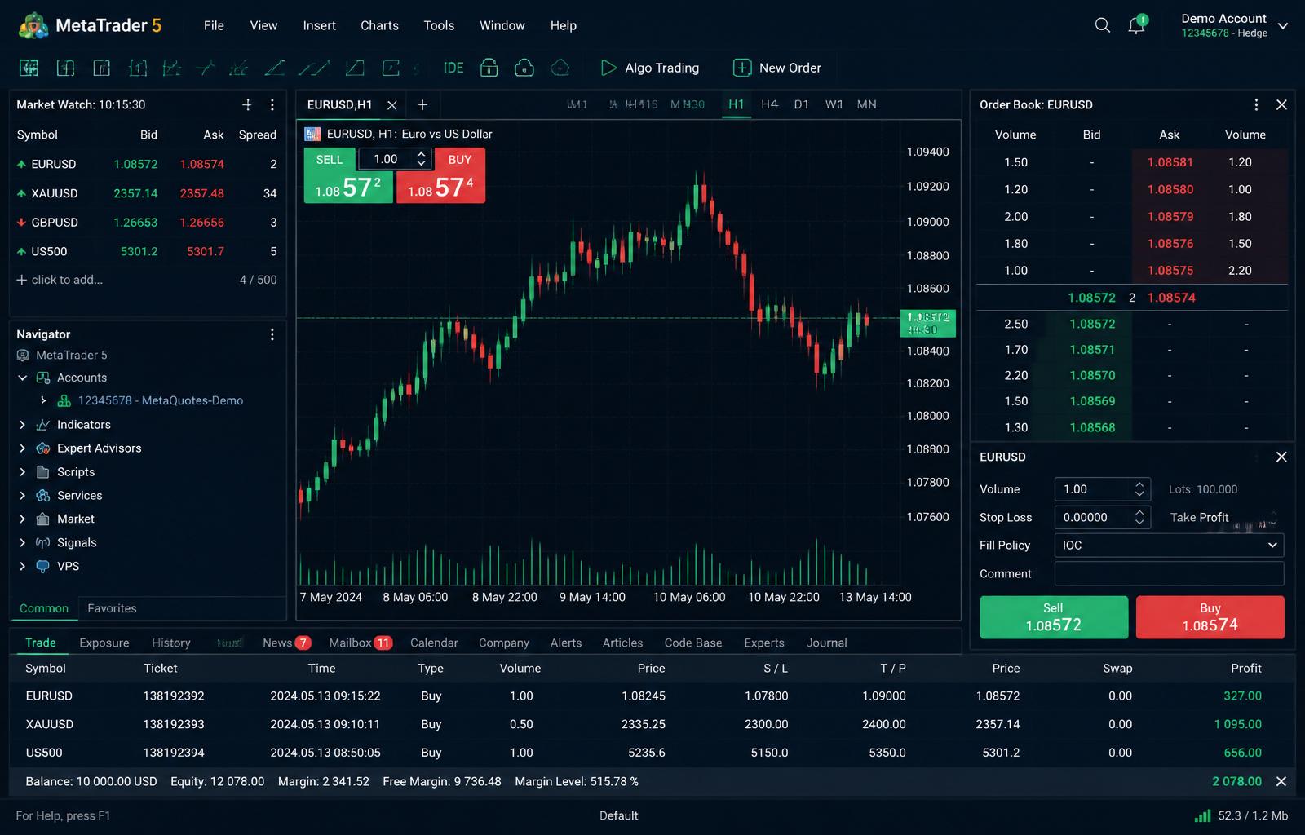Click the connection signal bars in status bar
This screenshot has height=835, width=1305.
[x=1202, y=815]
